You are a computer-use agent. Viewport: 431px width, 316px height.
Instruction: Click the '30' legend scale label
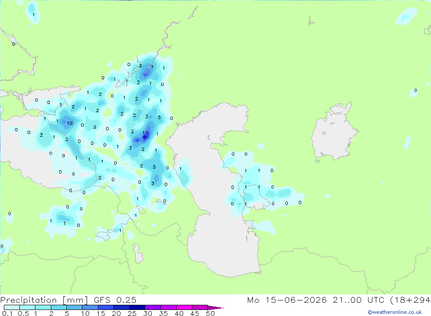pyautogui.click(x=148, y=313)
